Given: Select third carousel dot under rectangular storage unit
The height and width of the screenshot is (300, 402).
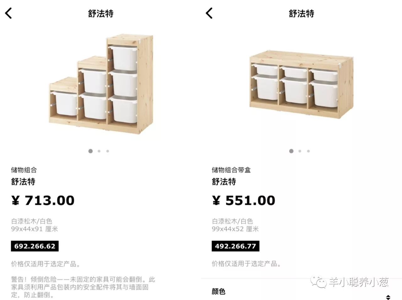Looking at the screenshot, I should tap(308, 151).
